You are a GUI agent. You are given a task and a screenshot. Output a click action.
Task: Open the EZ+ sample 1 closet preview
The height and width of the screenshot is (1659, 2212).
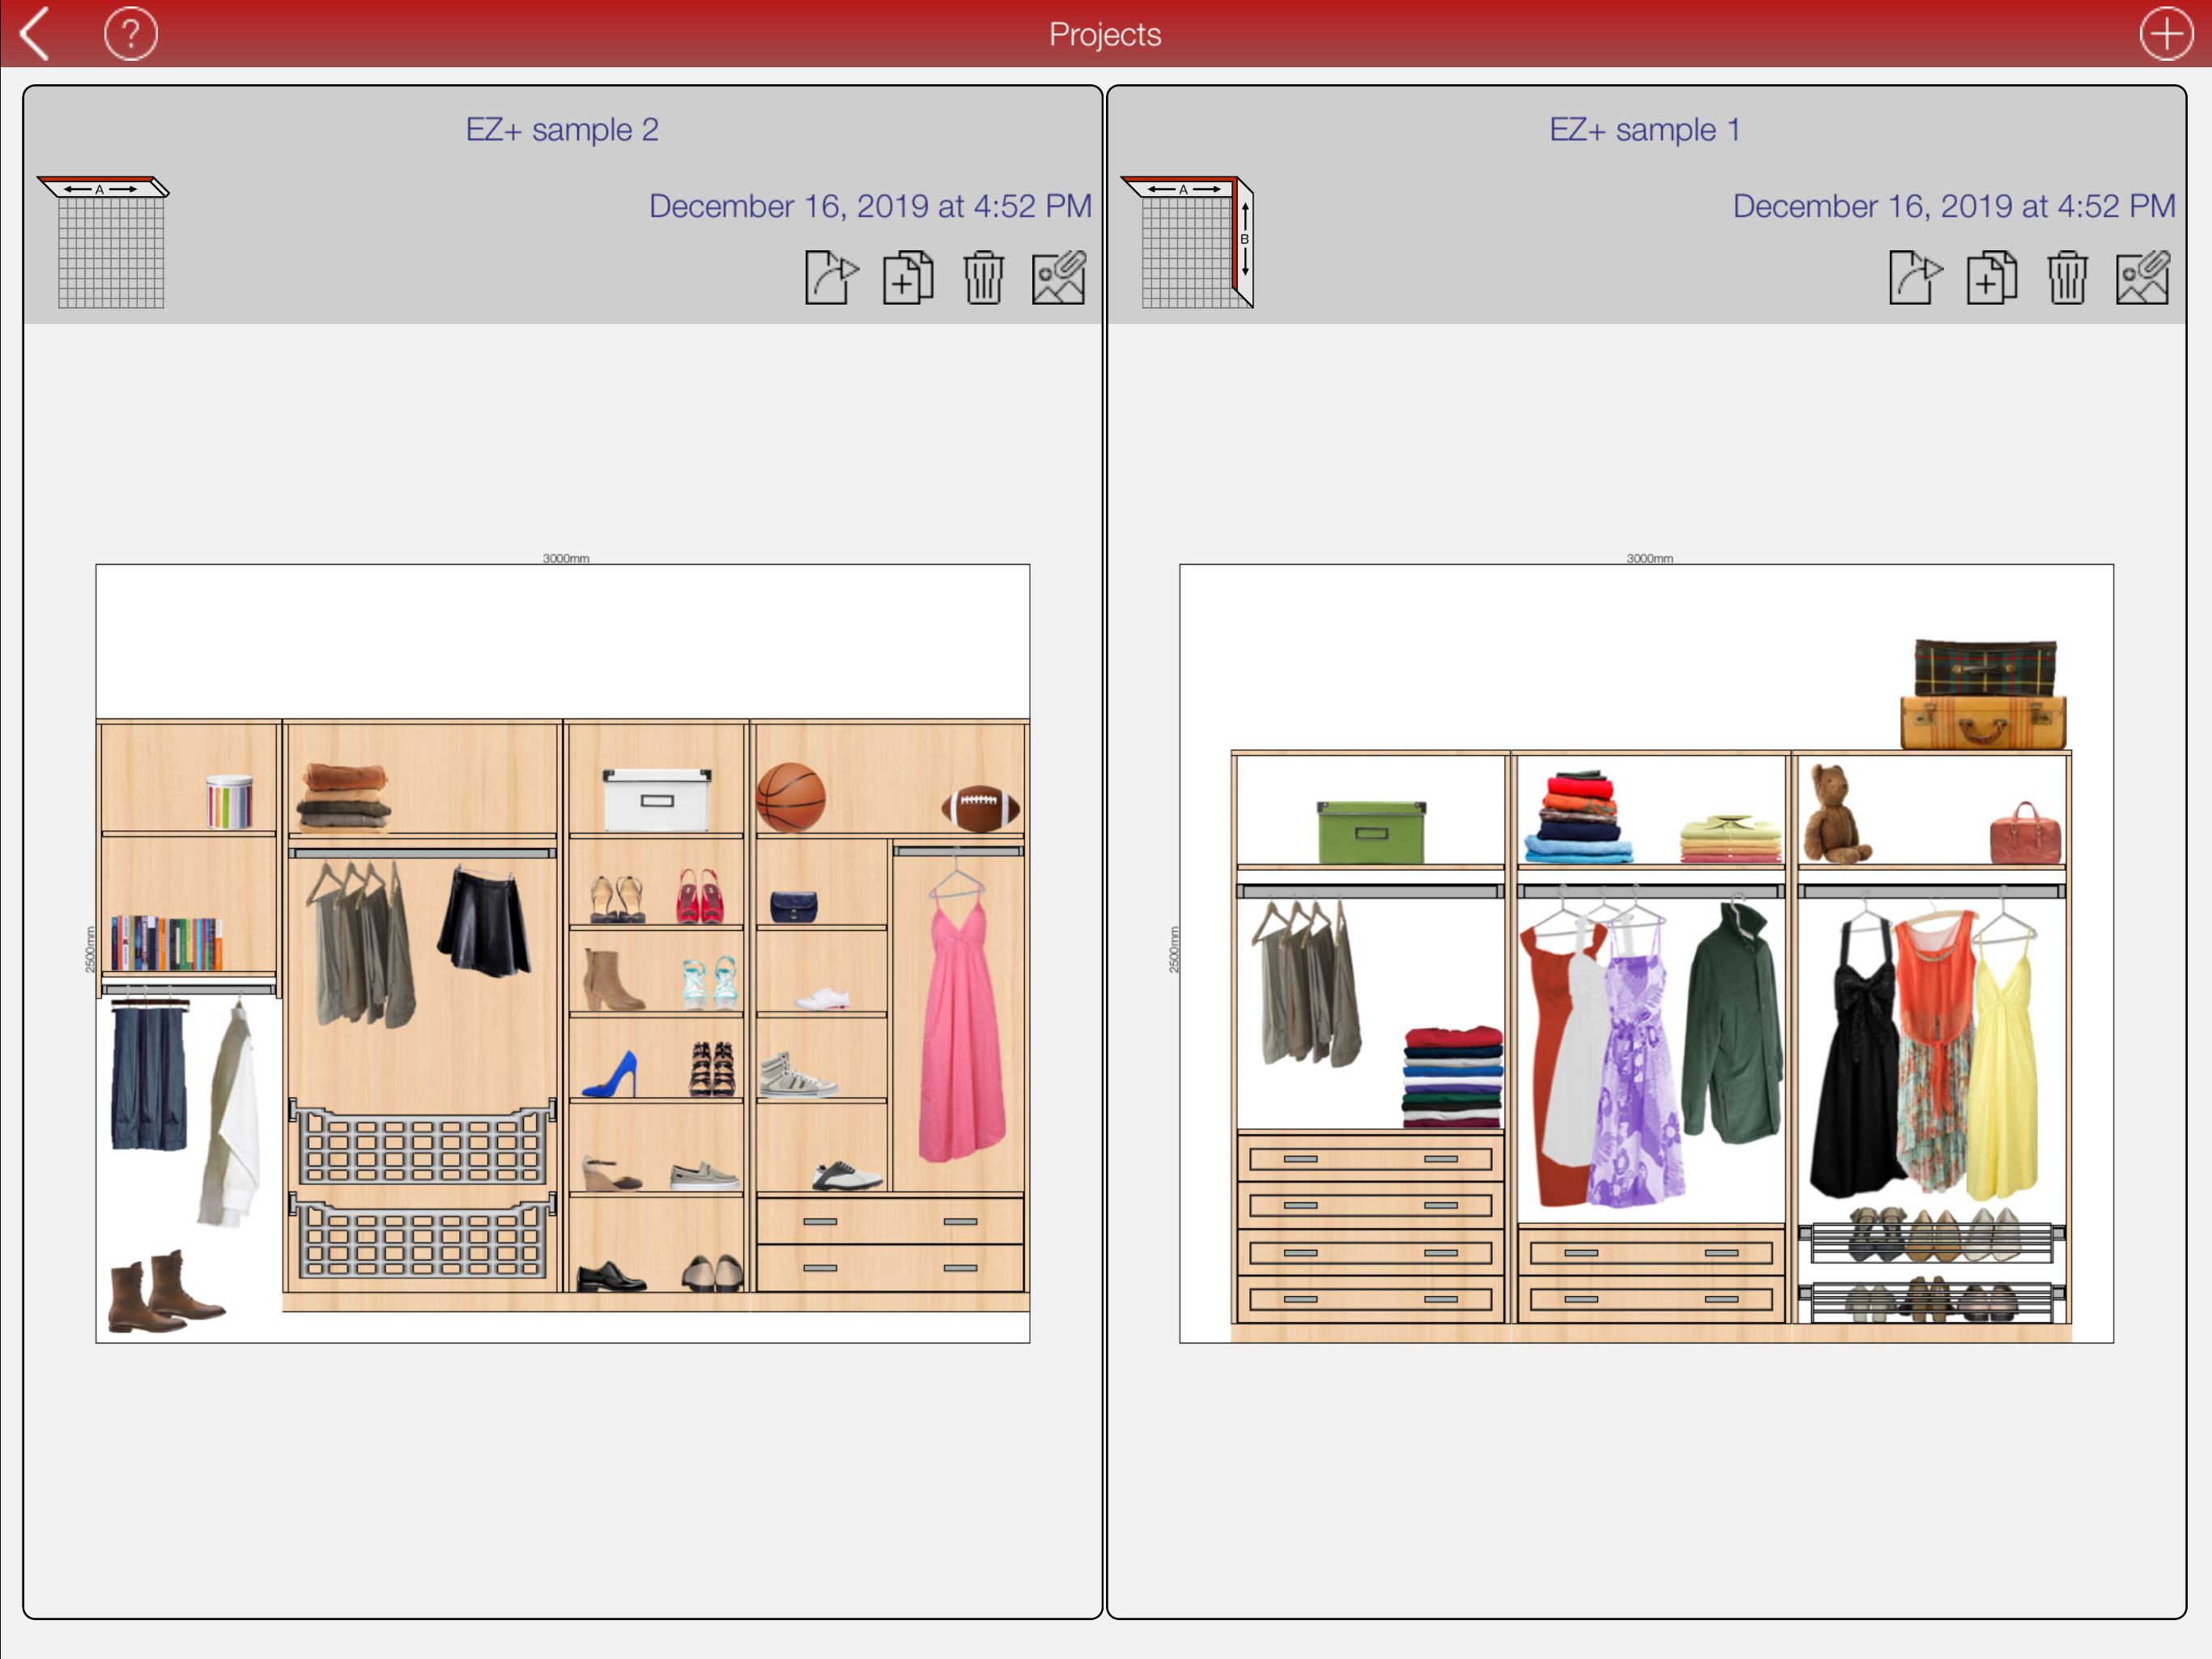(x=1646, y=953)
